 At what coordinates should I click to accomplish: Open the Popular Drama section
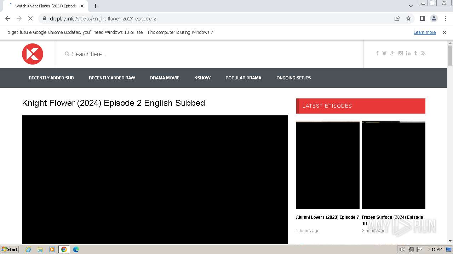pyautogui.click(x=243, y=78)
